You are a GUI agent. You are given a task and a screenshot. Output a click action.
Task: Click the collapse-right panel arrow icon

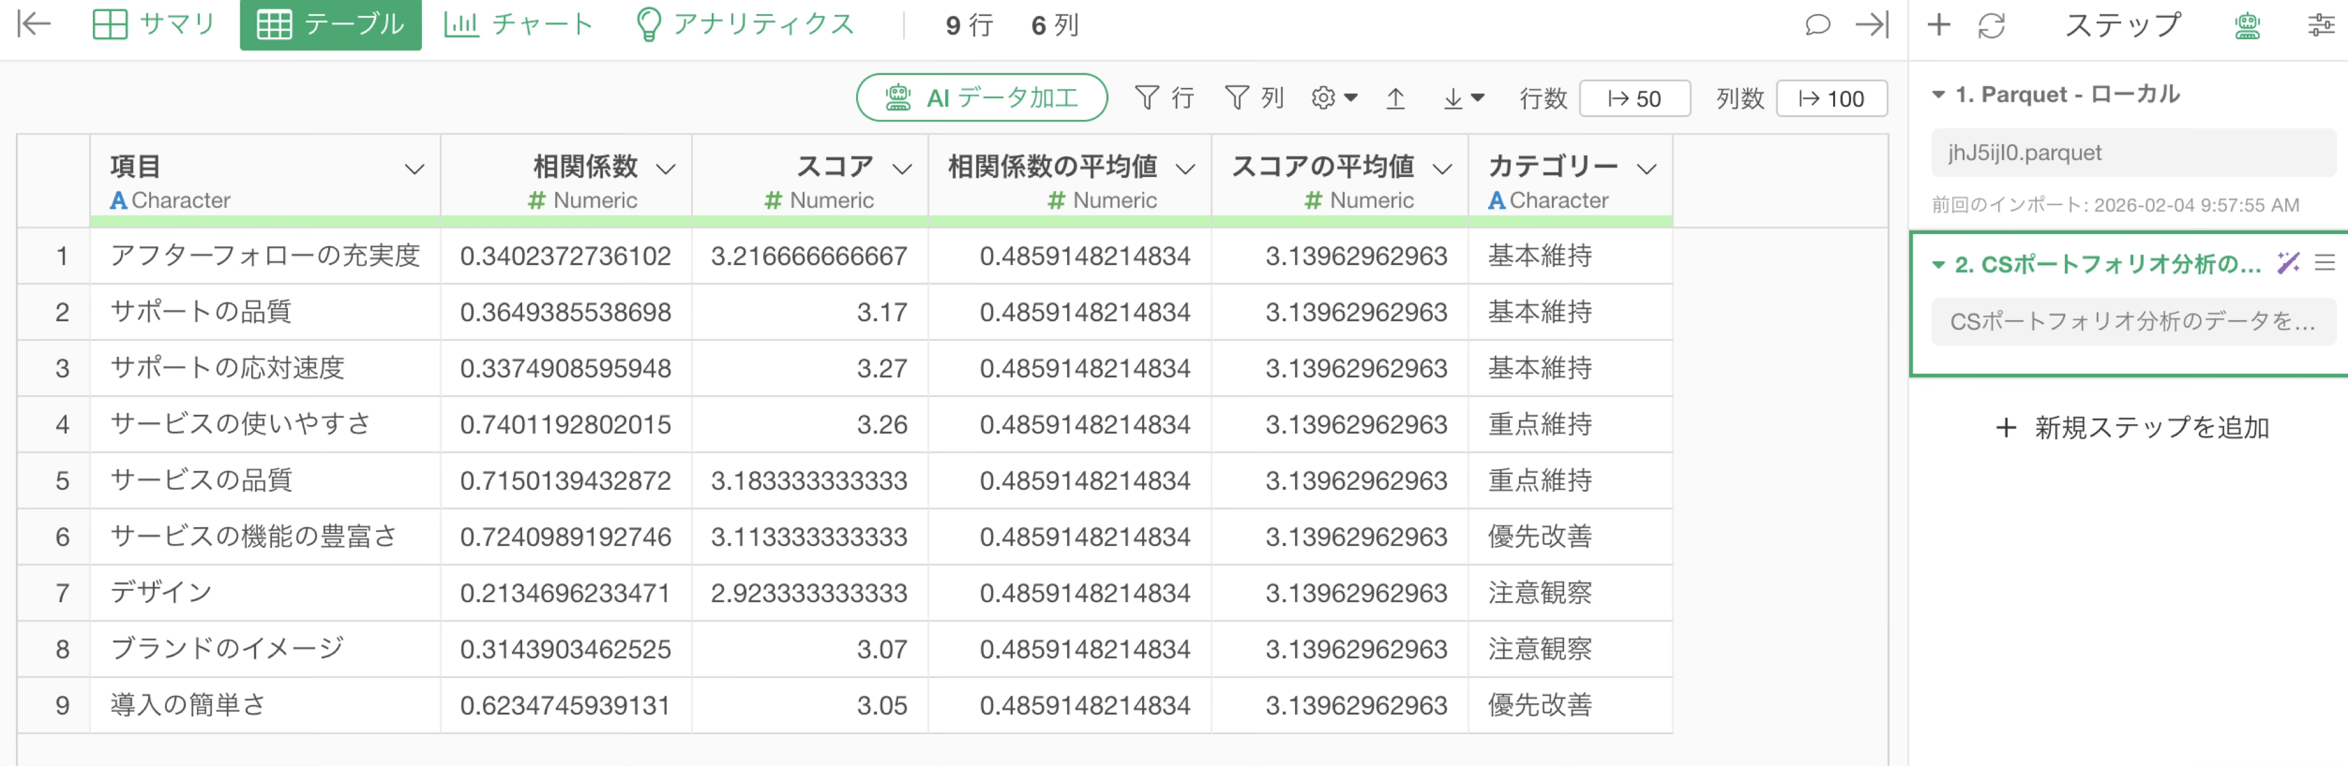pyautogui.click(x=1871, y=24)
